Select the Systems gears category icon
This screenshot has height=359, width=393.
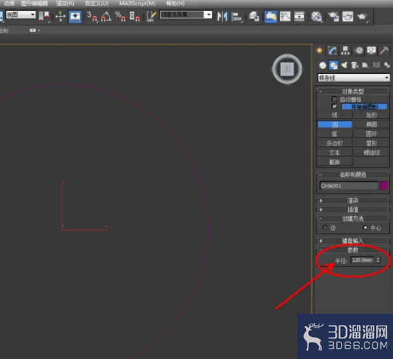coord(387,65)
